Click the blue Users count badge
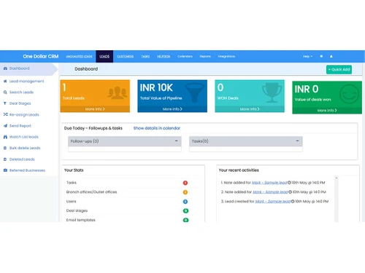This screenshot has height=273, width=365. pyautogui.click(x=185, y=202)
